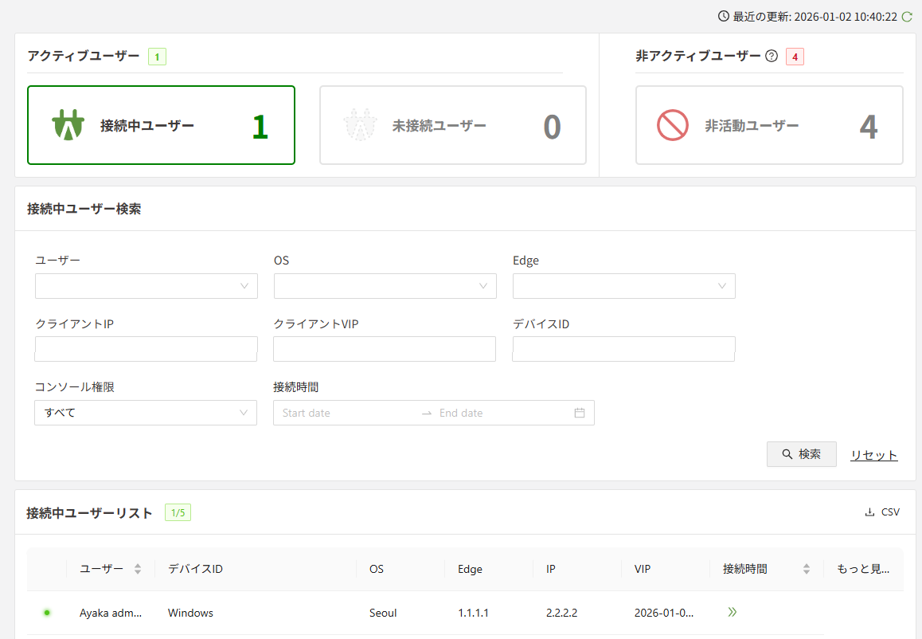The width and height of the screenshot is (922, 639).
Task: Sort the list by ユーザー column arrows
Action: coord(138,569)
